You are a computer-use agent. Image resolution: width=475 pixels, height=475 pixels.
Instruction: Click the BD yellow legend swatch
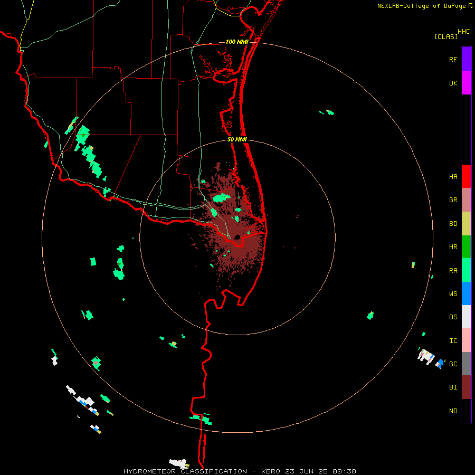[466, 223]
